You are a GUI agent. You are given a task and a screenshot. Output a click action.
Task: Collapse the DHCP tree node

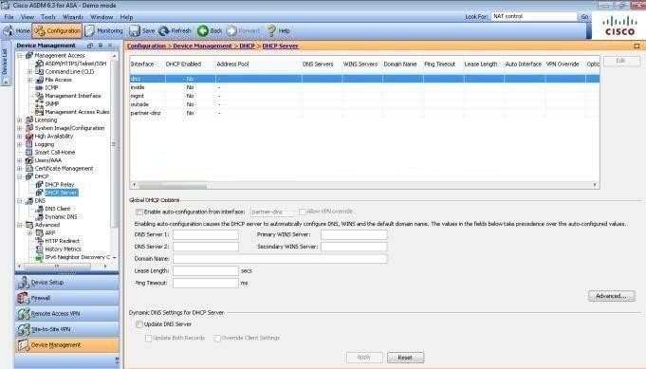20,176
